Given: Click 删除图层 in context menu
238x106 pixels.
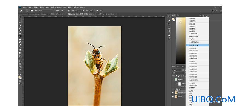Looking at the screenshot, I should tap(192, 31).
